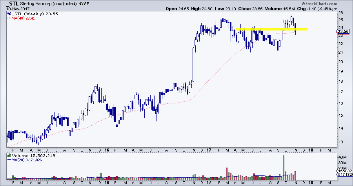
Task: Click the 26 price axis label
Action: (340, 13)
